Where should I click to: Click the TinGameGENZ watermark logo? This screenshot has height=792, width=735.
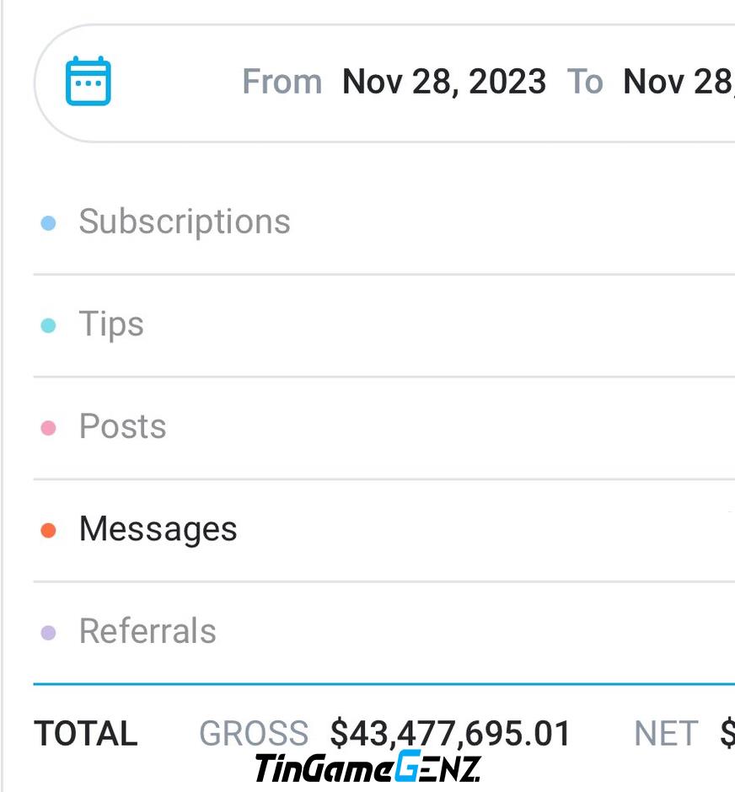(x=367, y=767)
